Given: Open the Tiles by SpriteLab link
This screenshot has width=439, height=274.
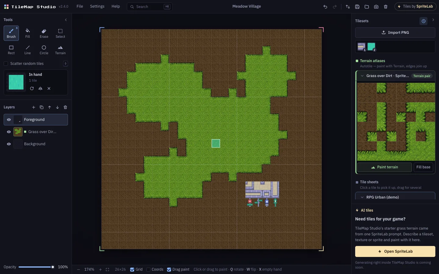Looking at the screenshot, I should 415,6.
